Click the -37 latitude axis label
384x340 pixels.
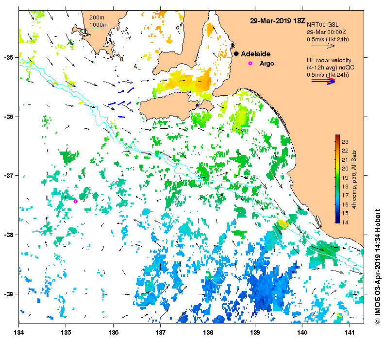[x=9, y=176]
